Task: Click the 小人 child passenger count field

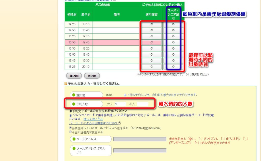Action: click(142, 104)
